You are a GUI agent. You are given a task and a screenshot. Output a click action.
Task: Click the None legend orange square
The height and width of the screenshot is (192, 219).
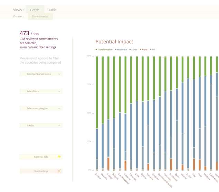coord(141,50)
